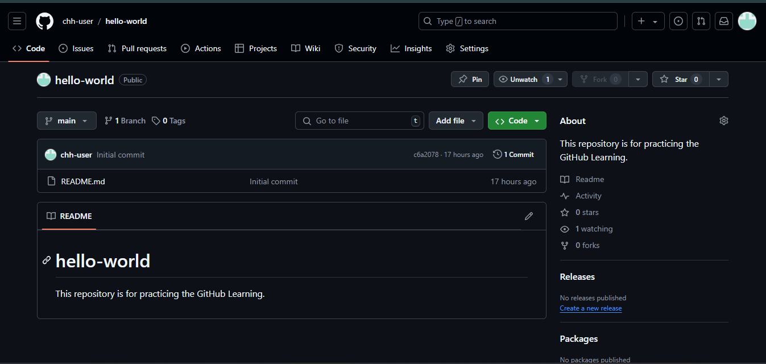Open About settings gear icon
The width and height of the screenshot is (766, 364).
[x=723, y=121]
